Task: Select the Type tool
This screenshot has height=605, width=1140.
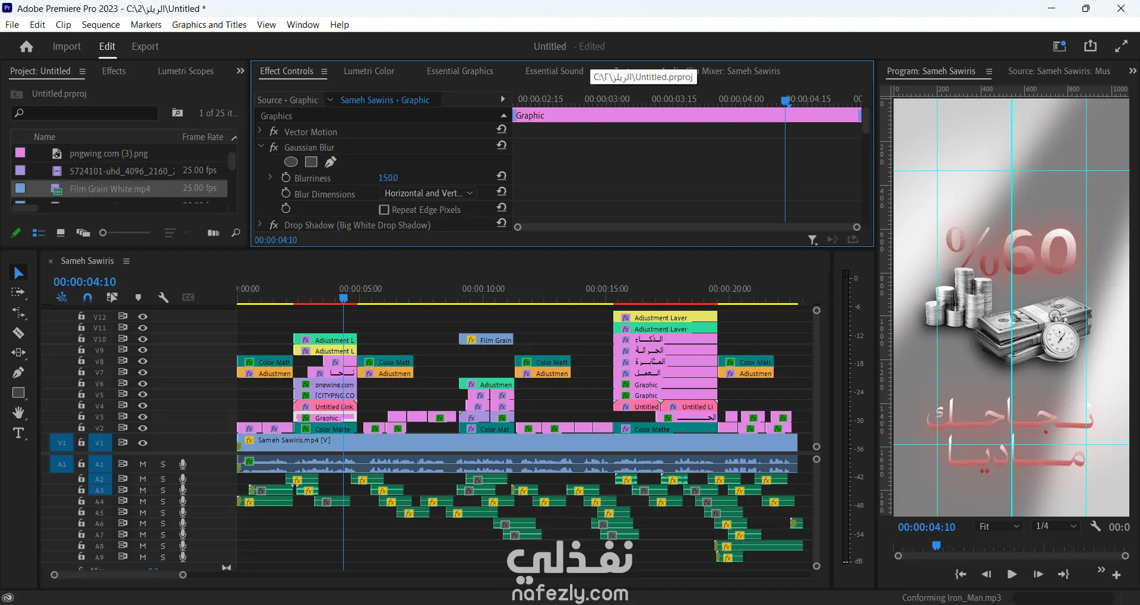Action: click(x=18, y=433)
